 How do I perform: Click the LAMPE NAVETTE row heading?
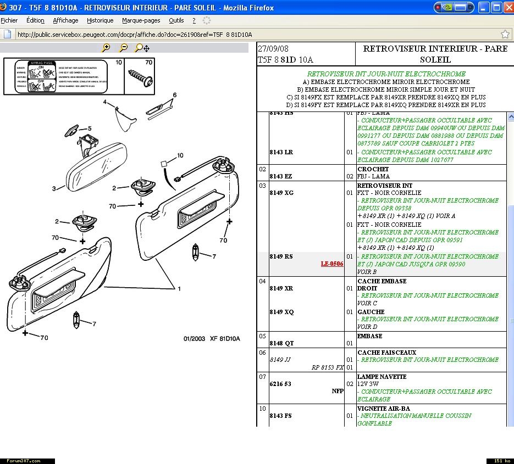pyautogui.click(x=382, y=377)
